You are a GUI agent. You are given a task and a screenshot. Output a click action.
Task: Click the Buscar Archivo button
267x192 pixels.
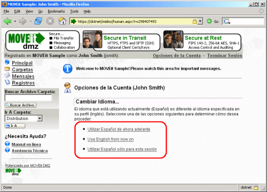[20, 105]
